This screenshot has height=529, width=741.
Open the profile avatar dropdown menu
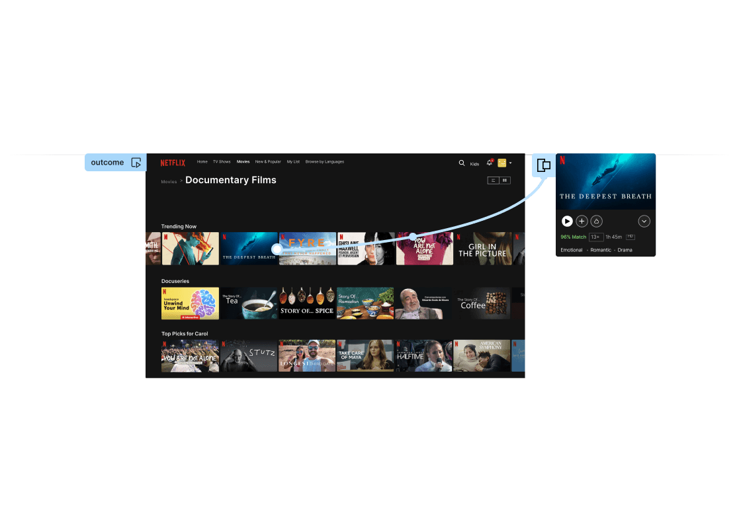504,163
